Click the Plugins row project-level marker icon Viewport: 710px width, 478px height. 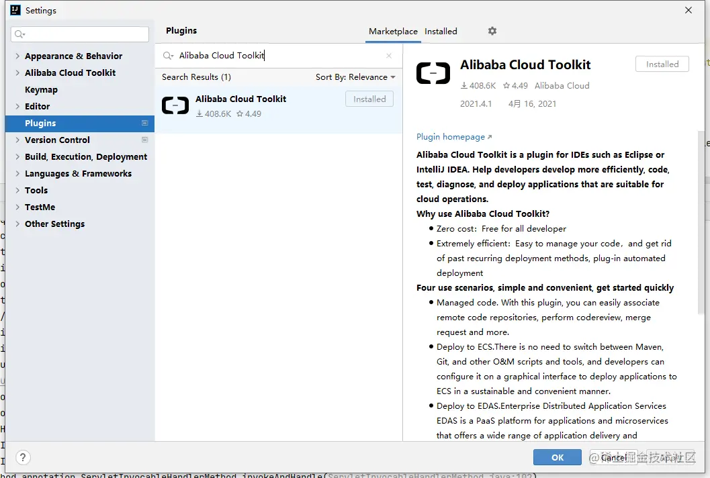145,123
